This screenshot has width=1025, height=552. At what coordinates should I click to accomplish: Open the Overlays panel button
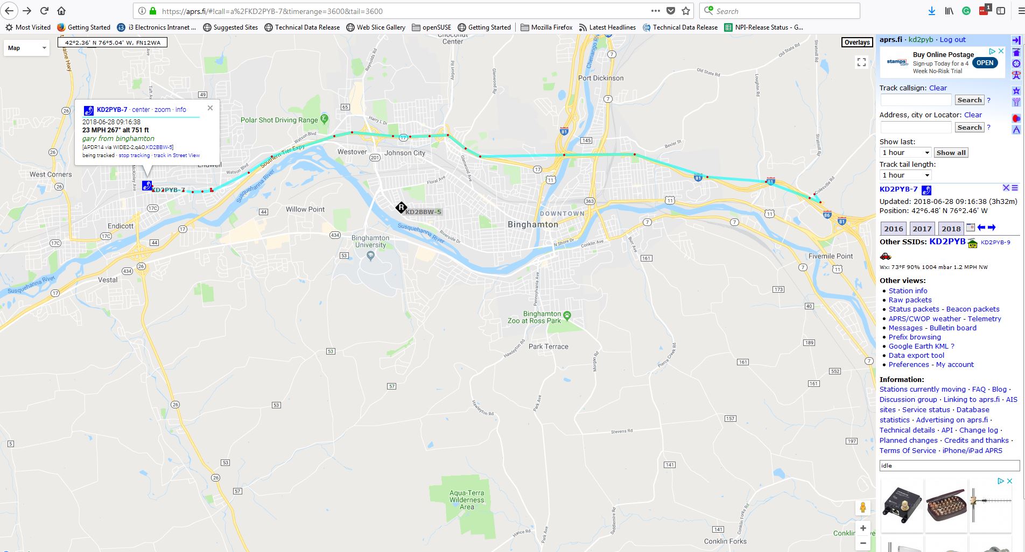click(857, 43)
